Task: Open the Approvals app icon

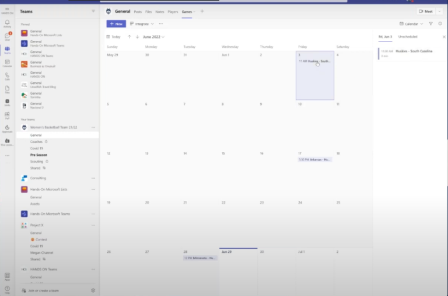Action: point(7,129)
